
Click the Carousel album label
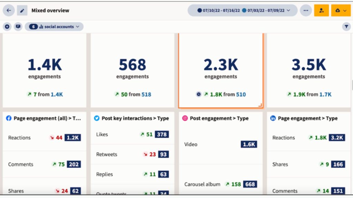(202, 184)
